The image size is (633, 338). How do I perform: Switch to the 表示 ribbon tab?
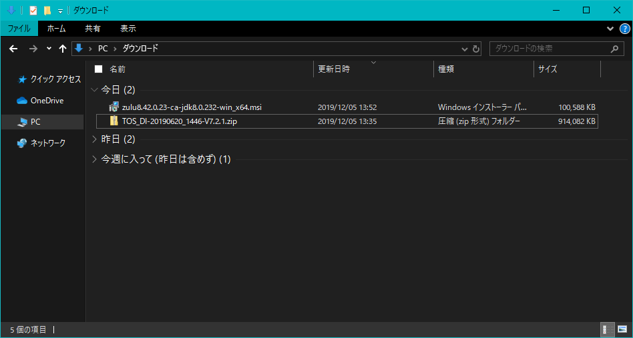click(128, 29)
